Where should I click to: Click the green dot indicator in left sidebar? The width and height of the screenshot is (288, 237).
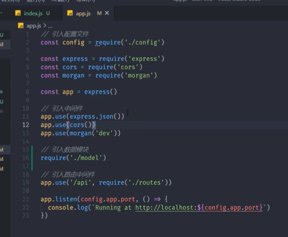[1, 92]
